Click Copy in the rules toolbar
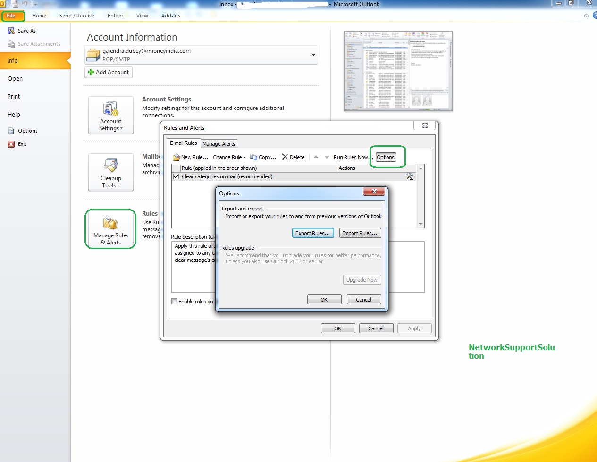 tap(263, 157)
